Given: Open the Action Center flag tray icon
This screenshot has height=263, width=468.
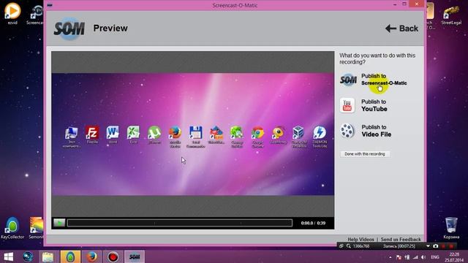Looking at the screenshot, I should tap(399, 257).
